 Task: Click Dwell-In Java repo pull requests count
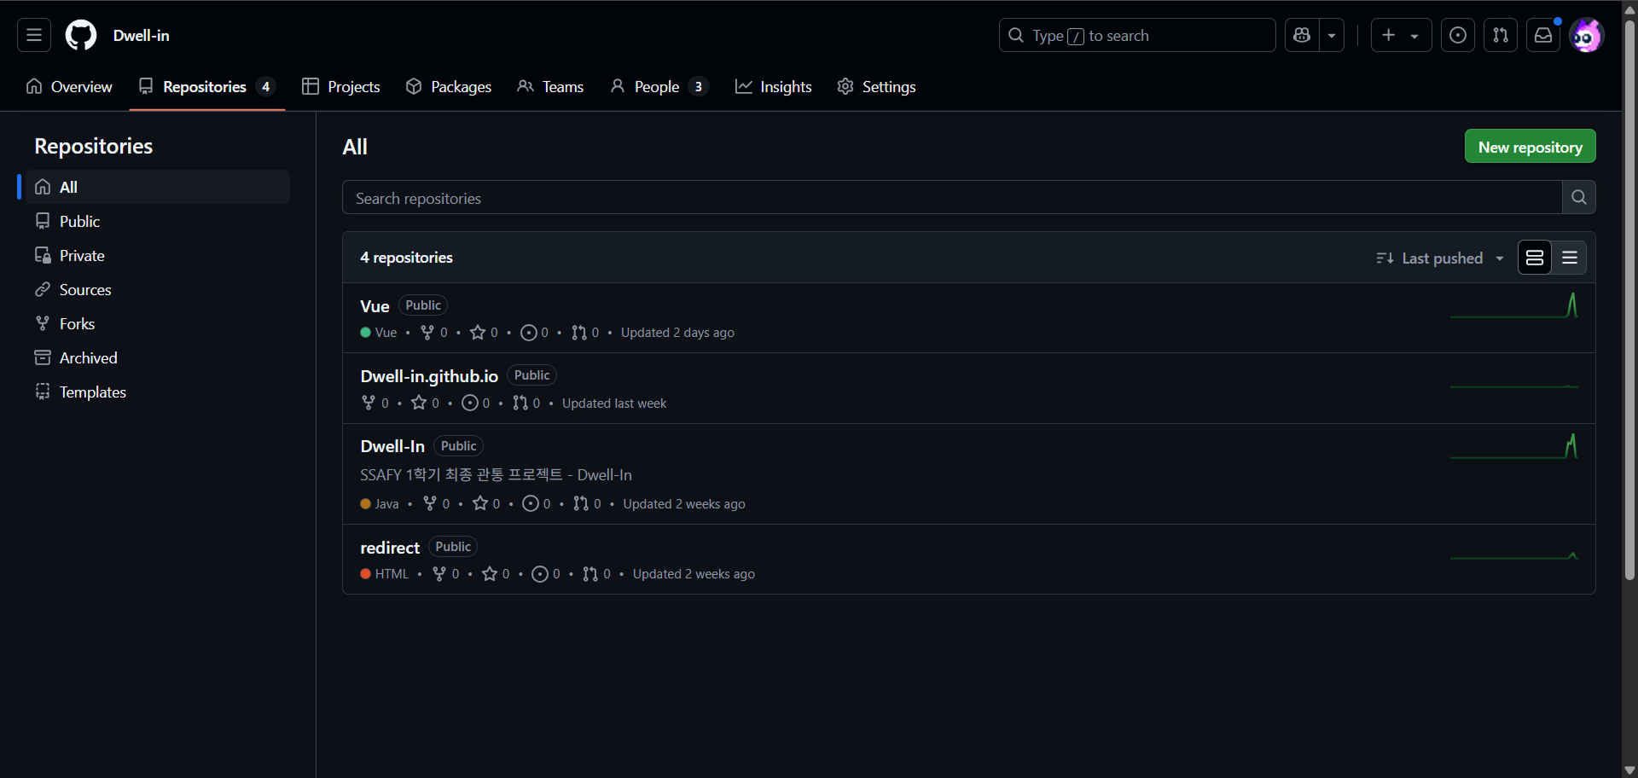coord(588,504)
